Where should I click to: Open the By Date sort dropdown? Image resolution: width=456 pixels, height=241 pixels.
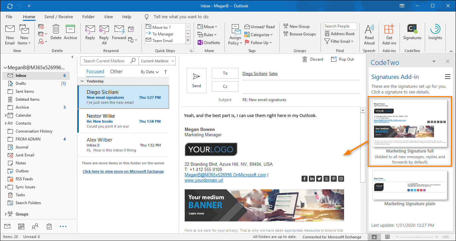pyautogui.click(x=149, y=72)
